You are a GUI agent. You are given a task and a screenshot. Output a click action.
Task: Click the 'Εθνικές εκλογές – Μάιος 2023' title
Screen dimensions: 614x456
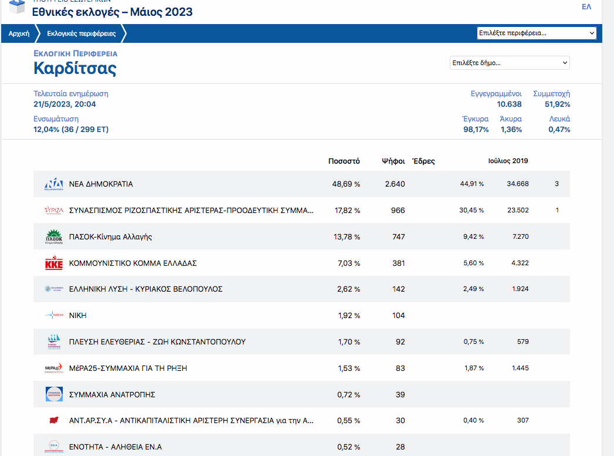(112, 12)
